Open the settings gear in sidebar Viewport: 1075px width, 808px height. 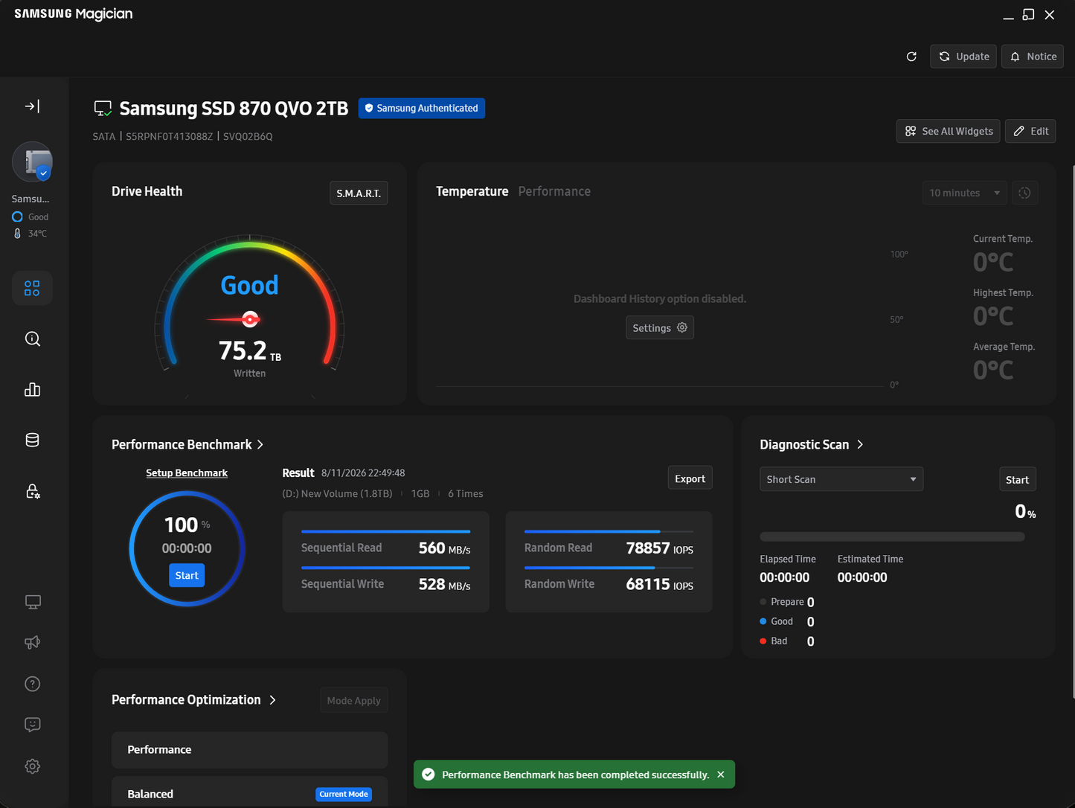[32, 766]
